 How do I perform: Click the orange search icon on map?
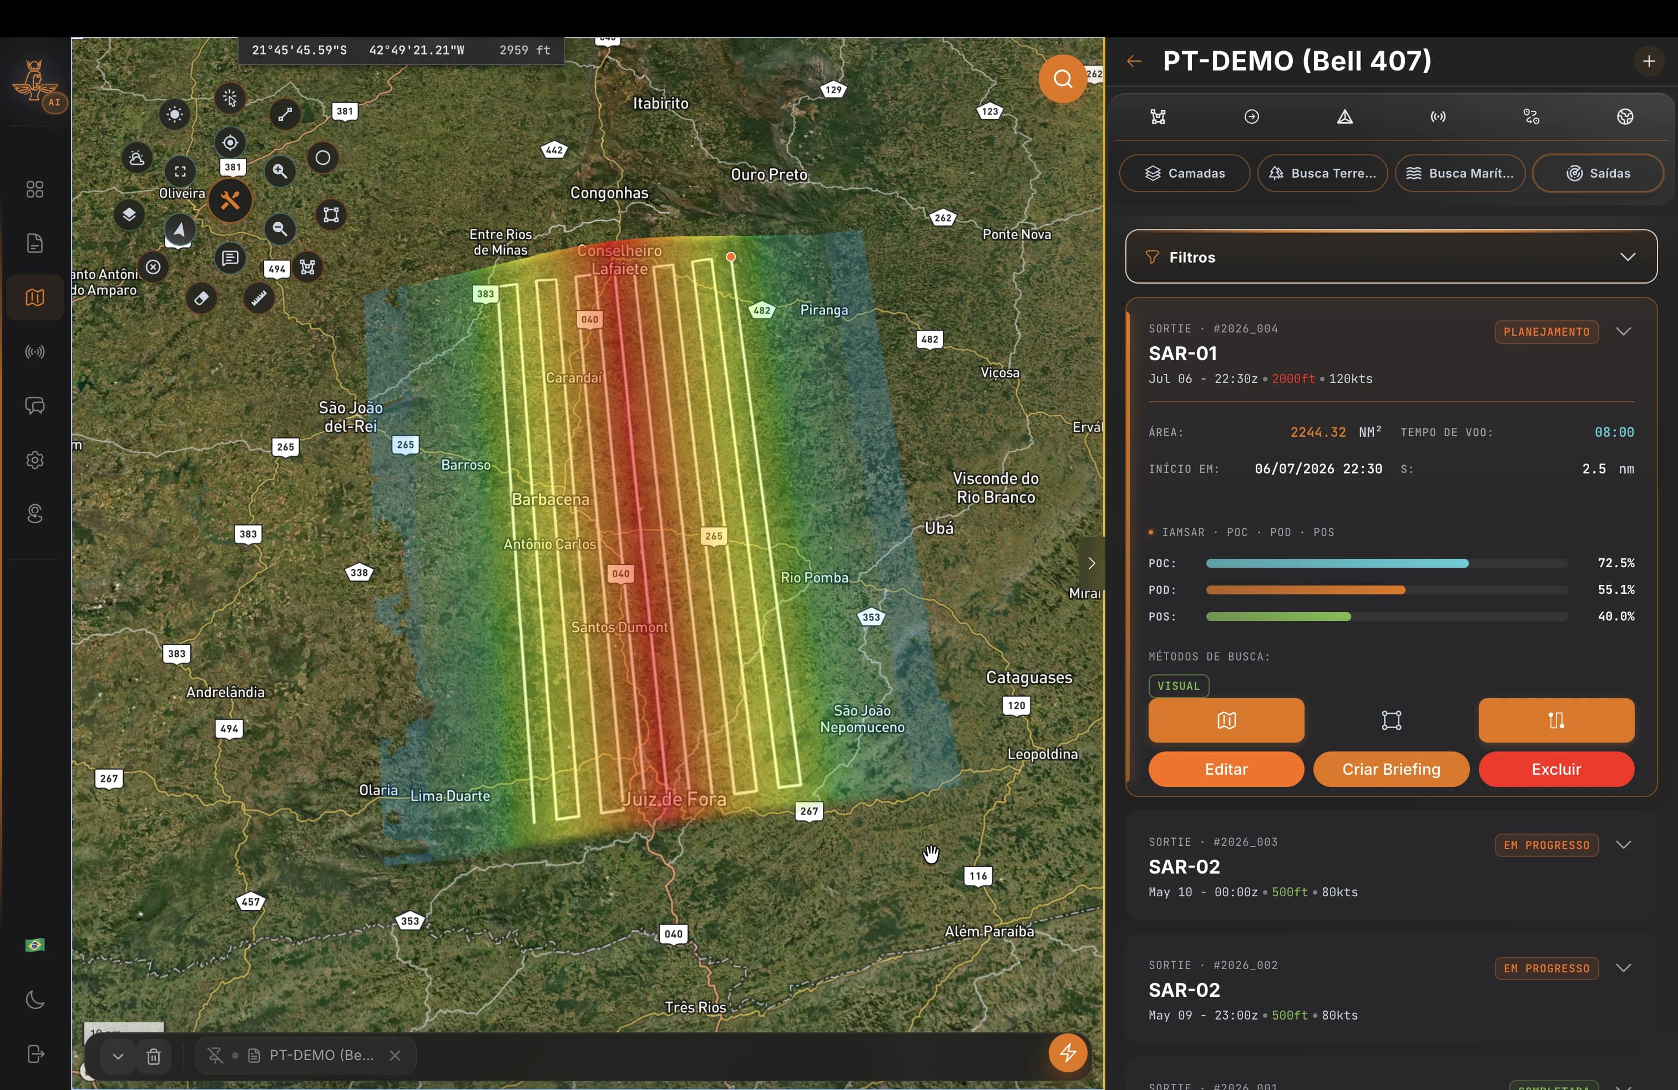(x=1063, y=79)
